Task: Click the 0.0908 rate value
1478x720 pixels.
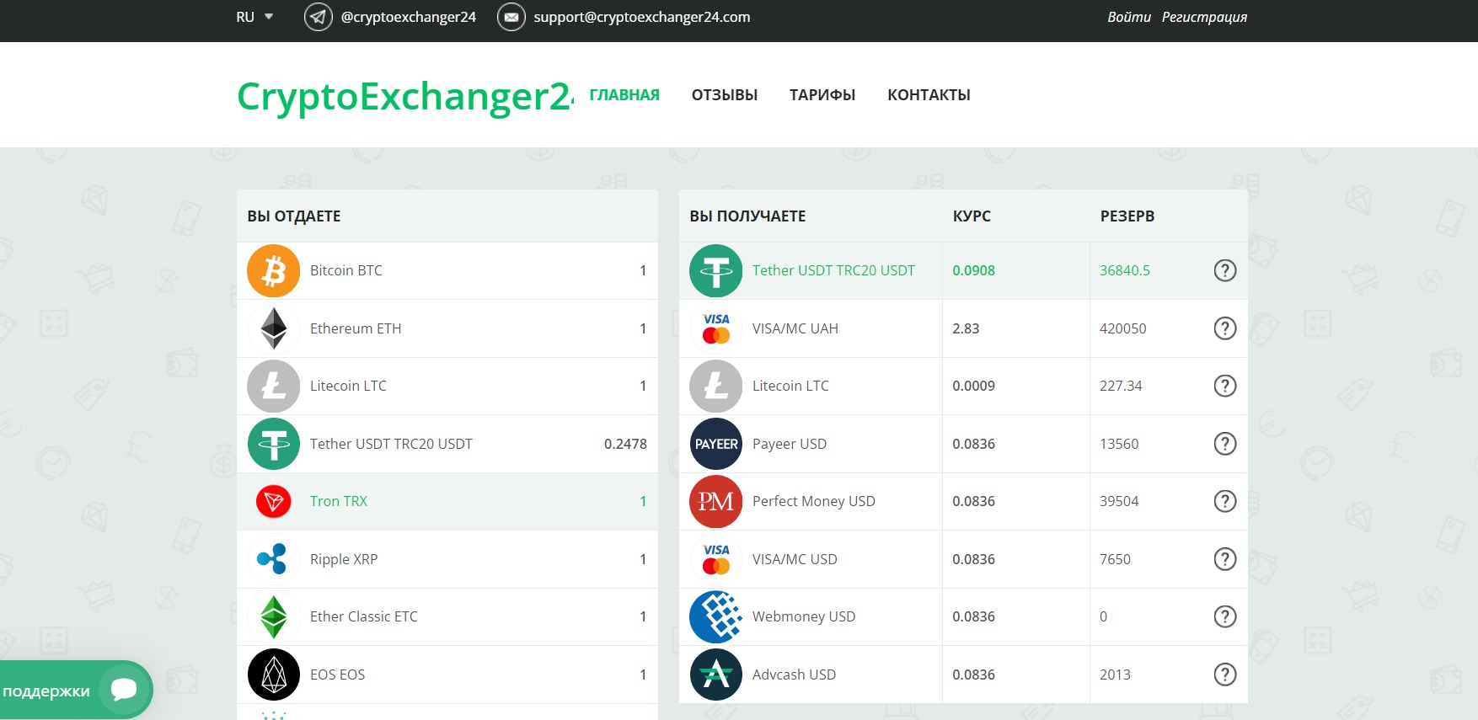Action: click(x=973, y=270)
